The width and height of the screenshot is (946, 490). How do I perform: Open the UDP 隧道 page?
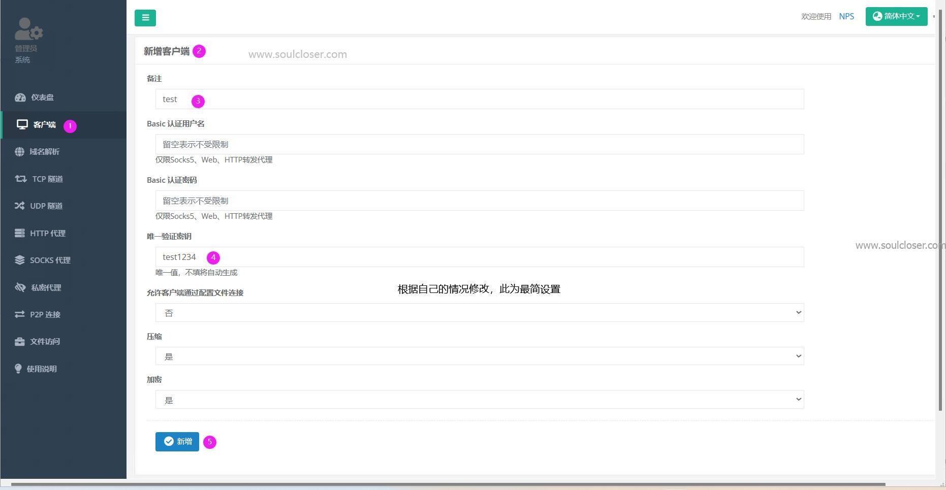tap(46, 206)
